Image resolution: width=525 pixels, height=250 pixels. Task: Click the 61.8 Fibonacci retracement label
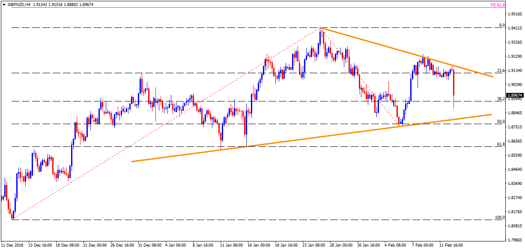click(501, 144)
